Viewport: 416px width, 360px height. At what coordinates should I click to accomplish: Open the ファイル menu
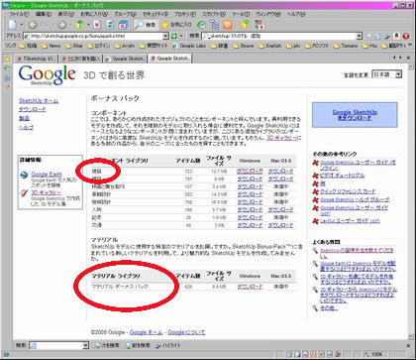(18, 14)
